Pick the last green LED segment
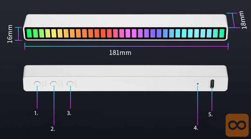251x139 pixels. pos(222,34)
